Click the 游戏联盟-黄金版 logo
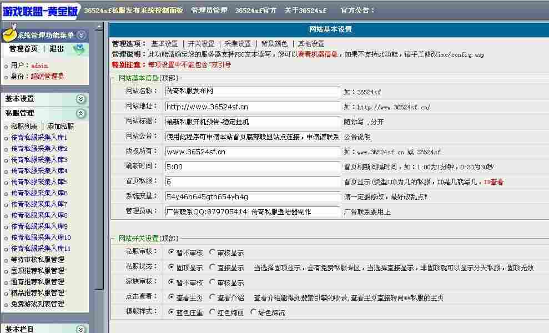This screenshot has width=549, height=333. [40, 10]
